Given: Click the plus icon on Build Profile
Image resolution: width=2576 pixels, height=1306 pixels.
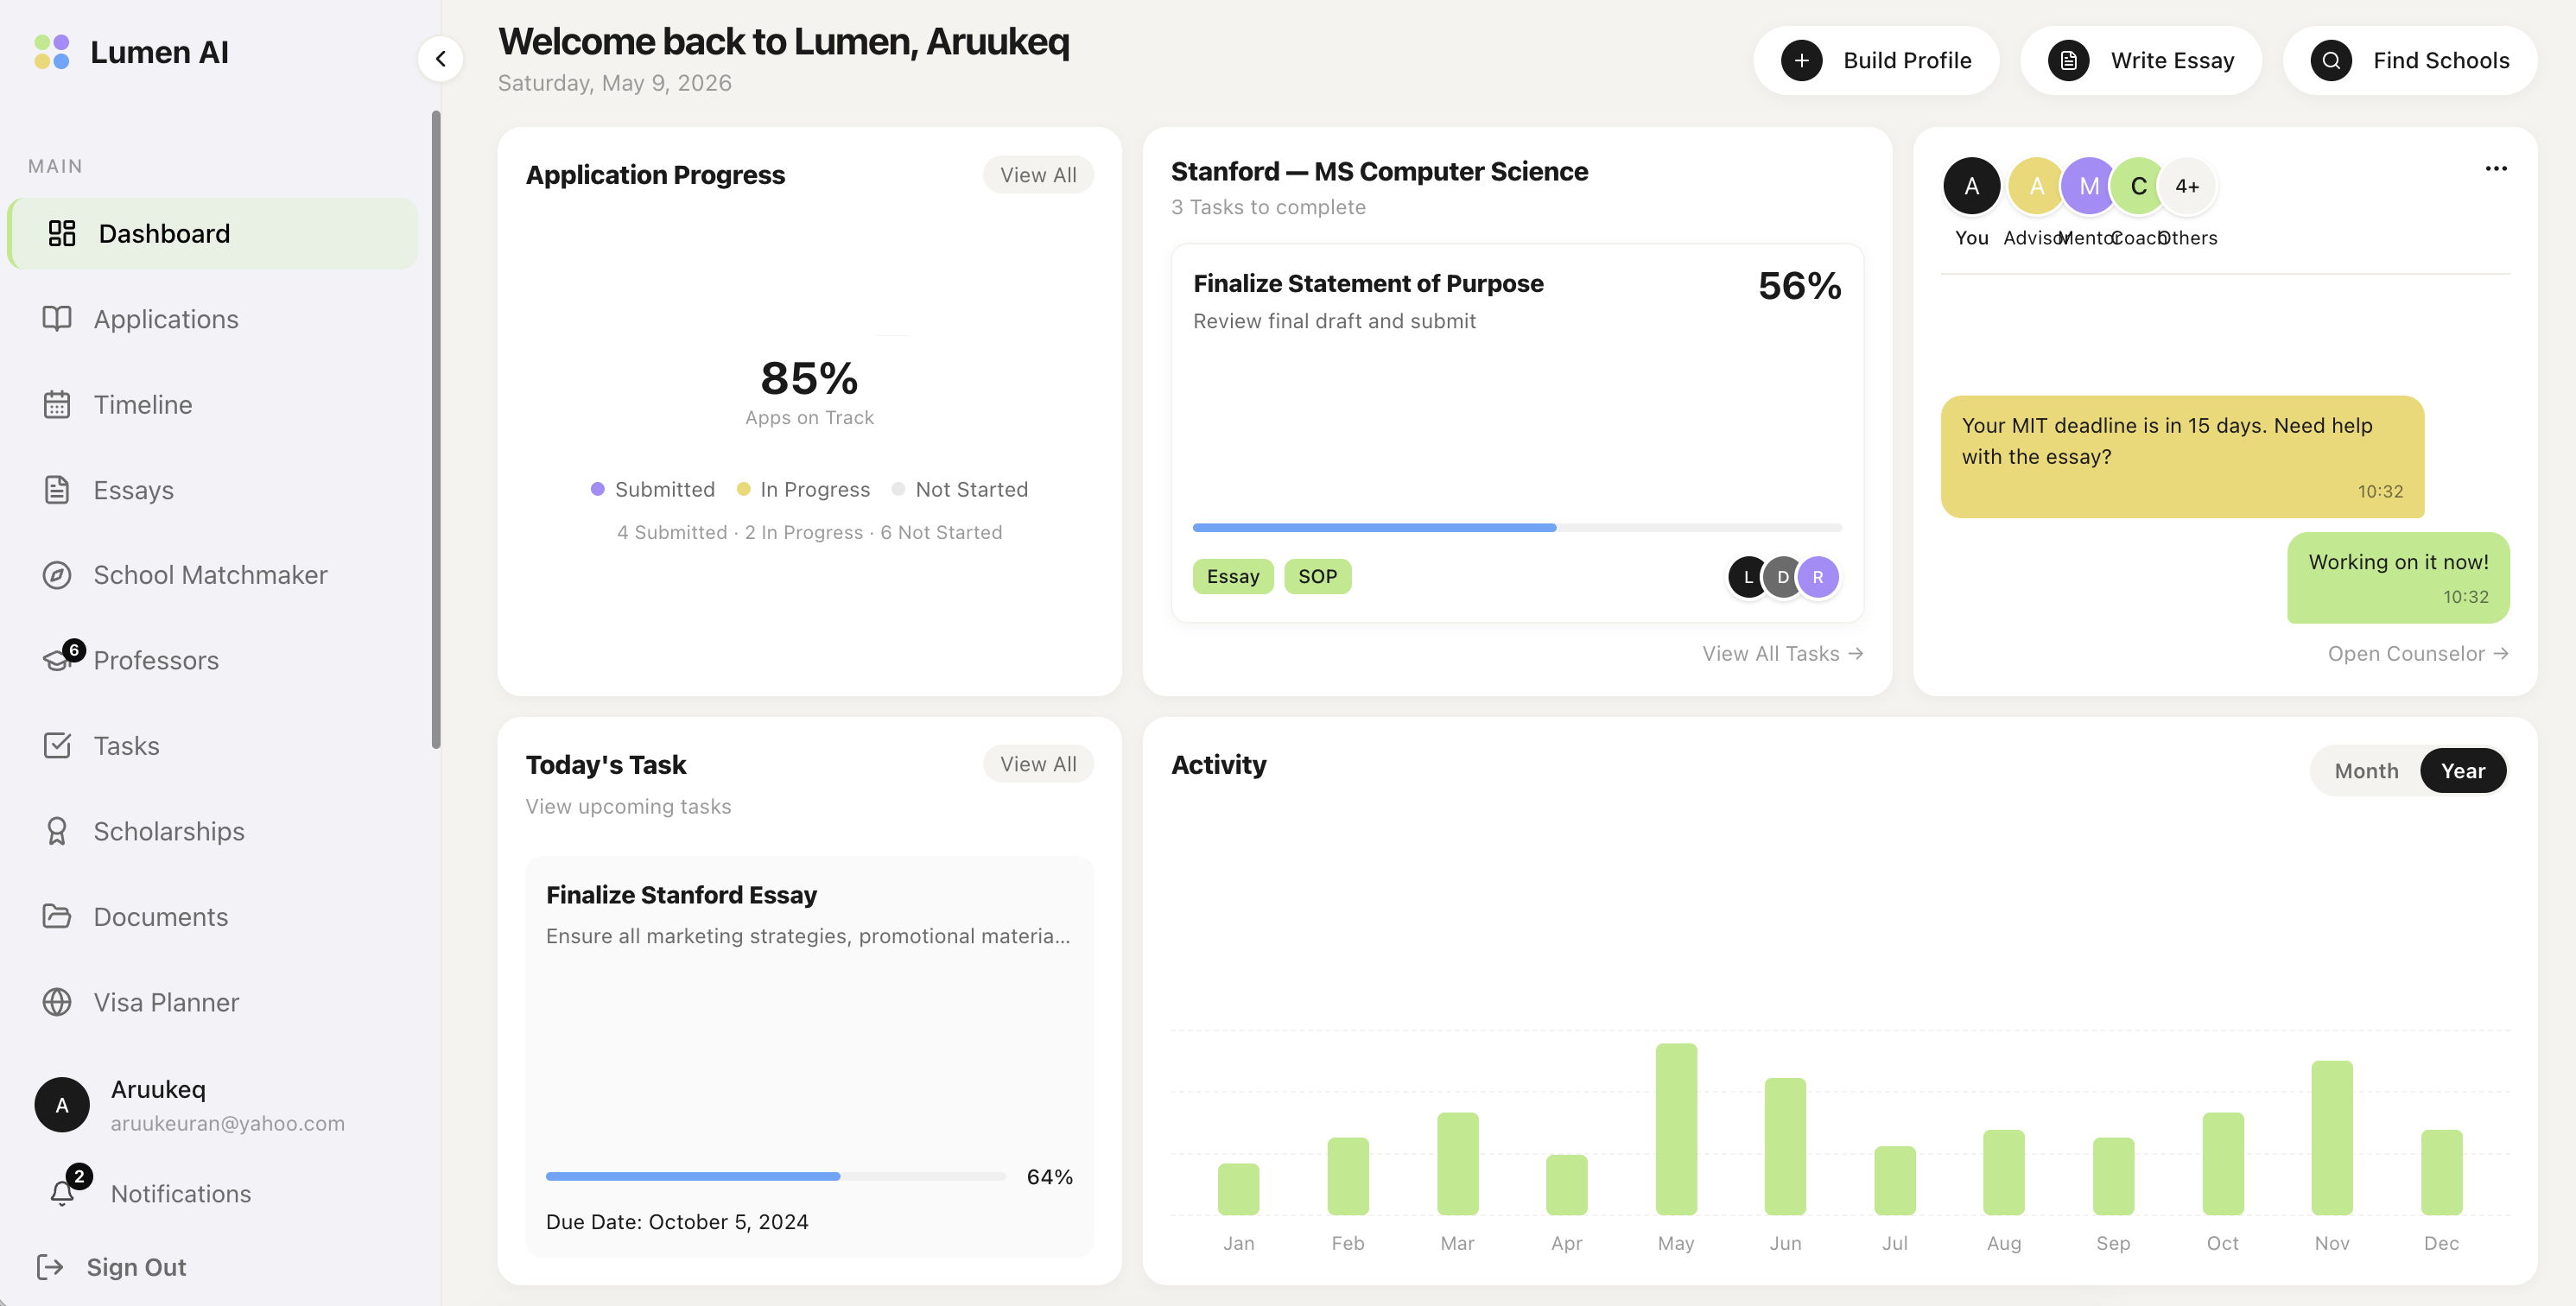Looking at the screenshot, I should coord(1801,60).
